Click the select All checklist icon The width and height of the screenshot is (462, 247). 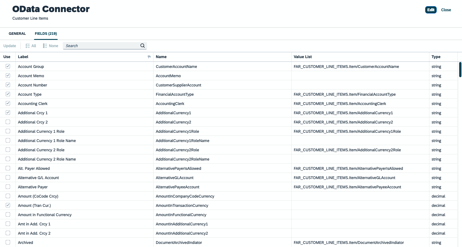pos(28,46)
